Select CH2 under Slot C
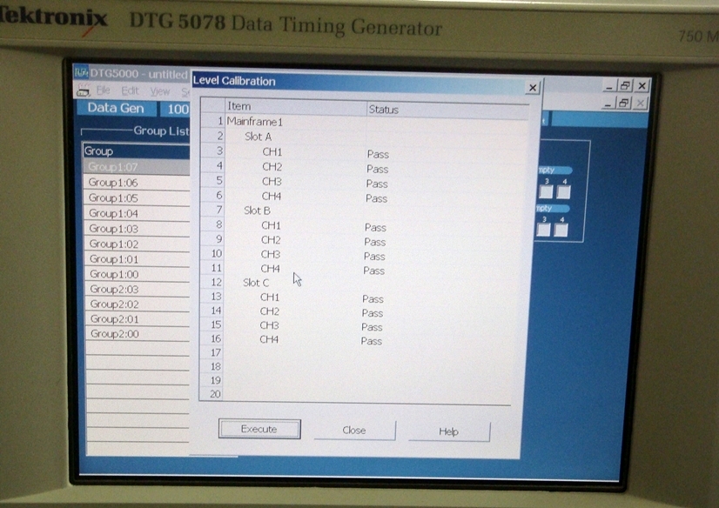Viewport: 719px width, 508px height. 270,311
